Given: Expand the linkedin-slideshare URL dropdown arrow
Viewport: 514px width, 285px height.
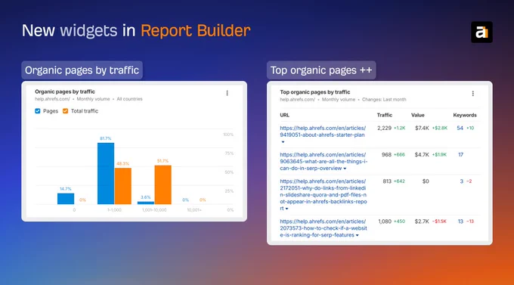Looking at the screenshot, I should (x=286, y=209).
